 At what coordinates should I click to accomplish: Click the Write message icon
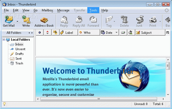point(26,19)
